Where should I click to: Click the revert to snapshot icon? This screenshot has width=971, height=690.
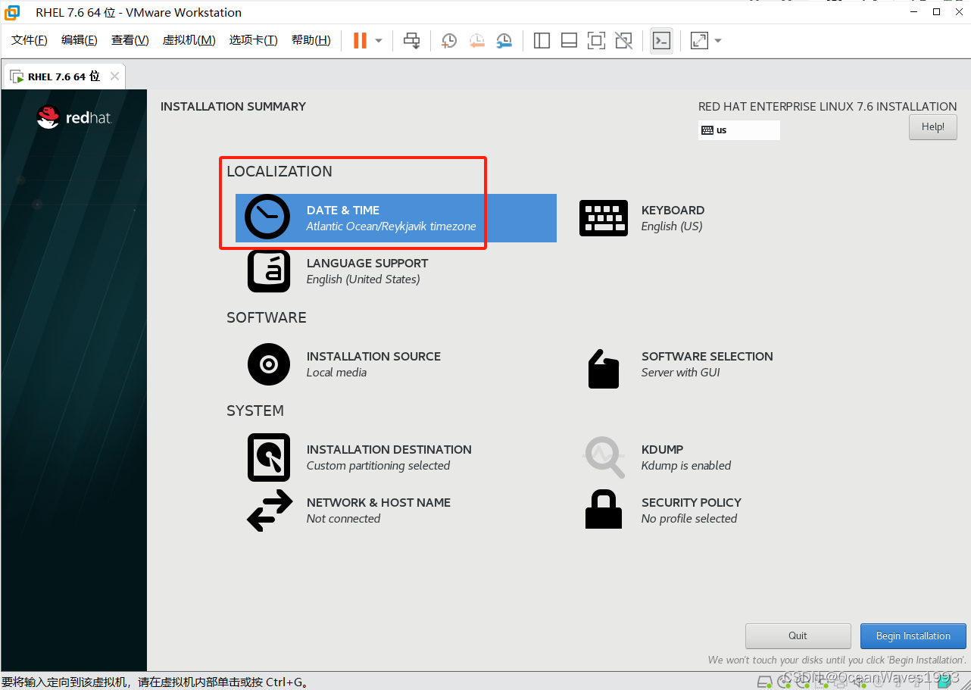(x=476, y=40)
